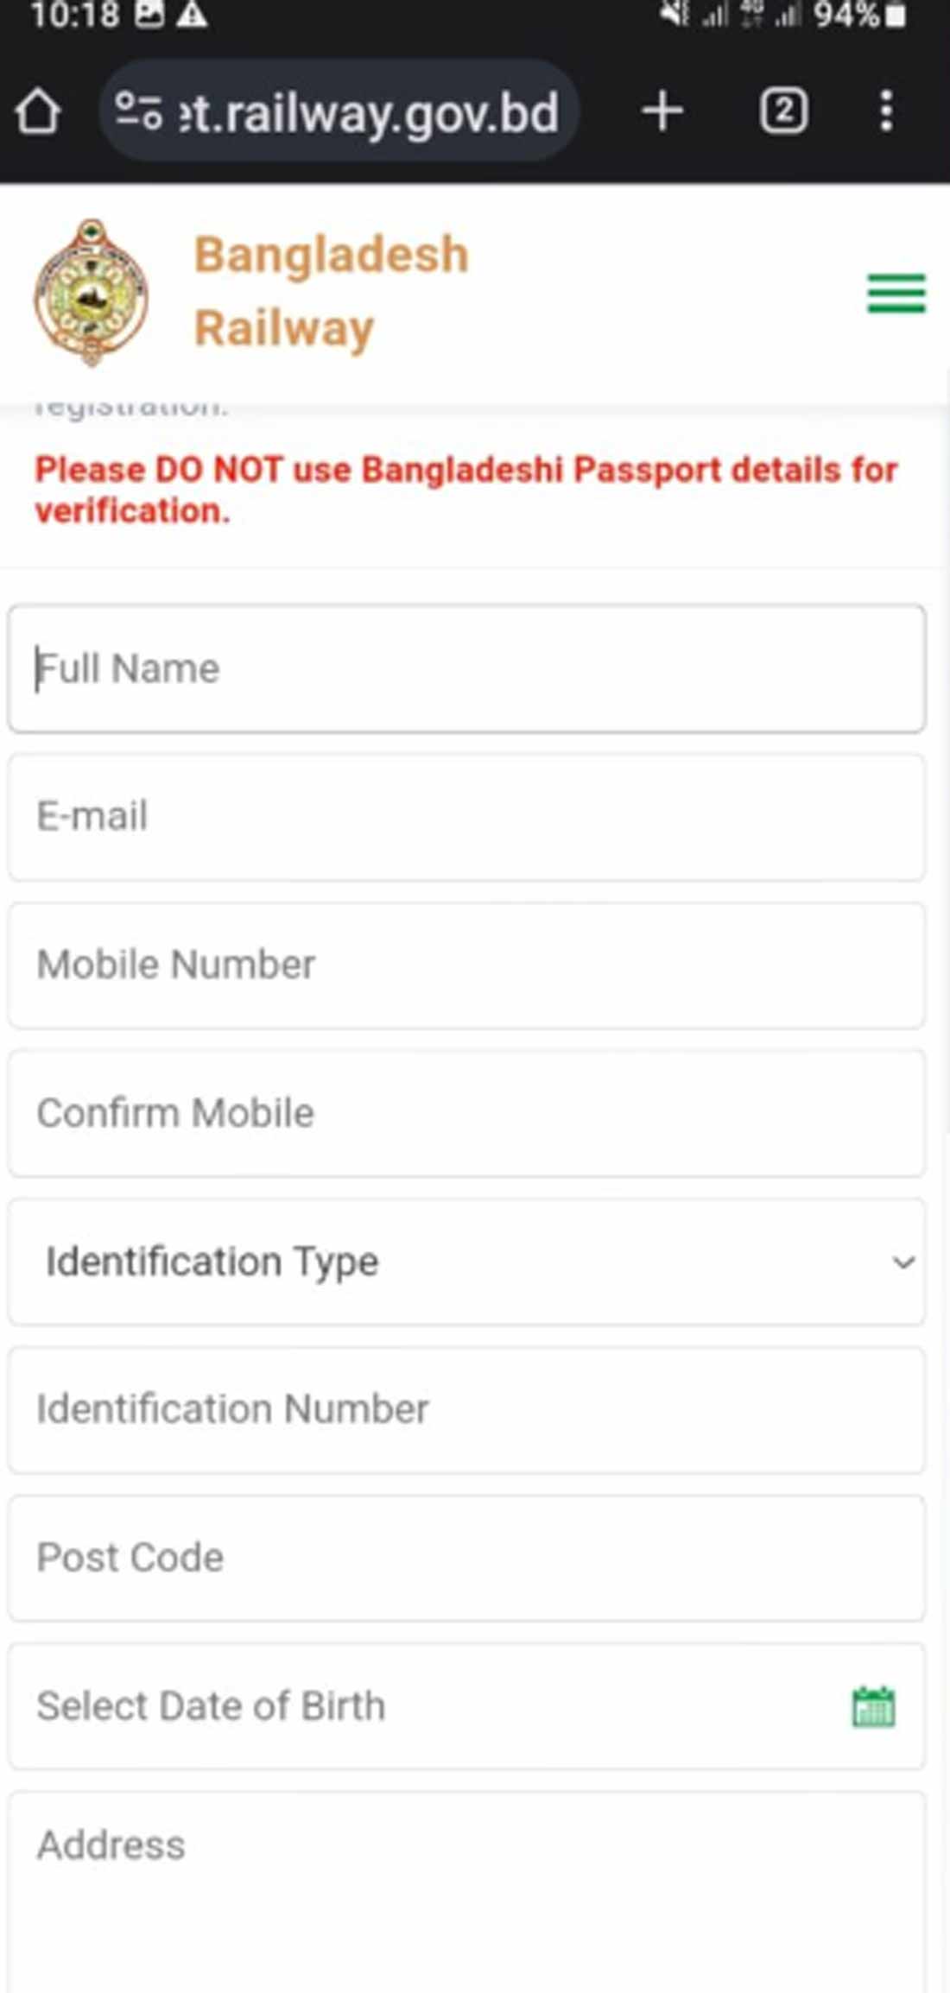Tap the browser home icon
950x1993 pixels.
[x=38, y=112]
